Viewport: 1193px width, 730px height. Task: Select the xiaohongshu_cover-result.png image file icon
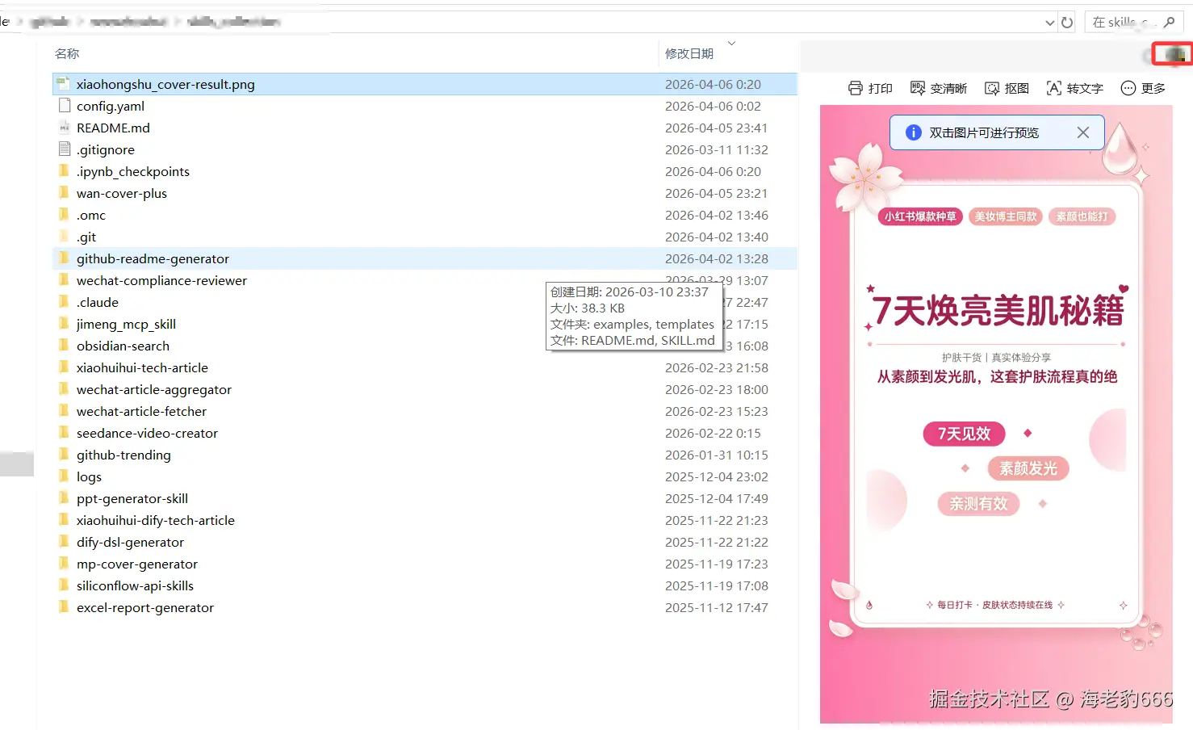(64, 83)
